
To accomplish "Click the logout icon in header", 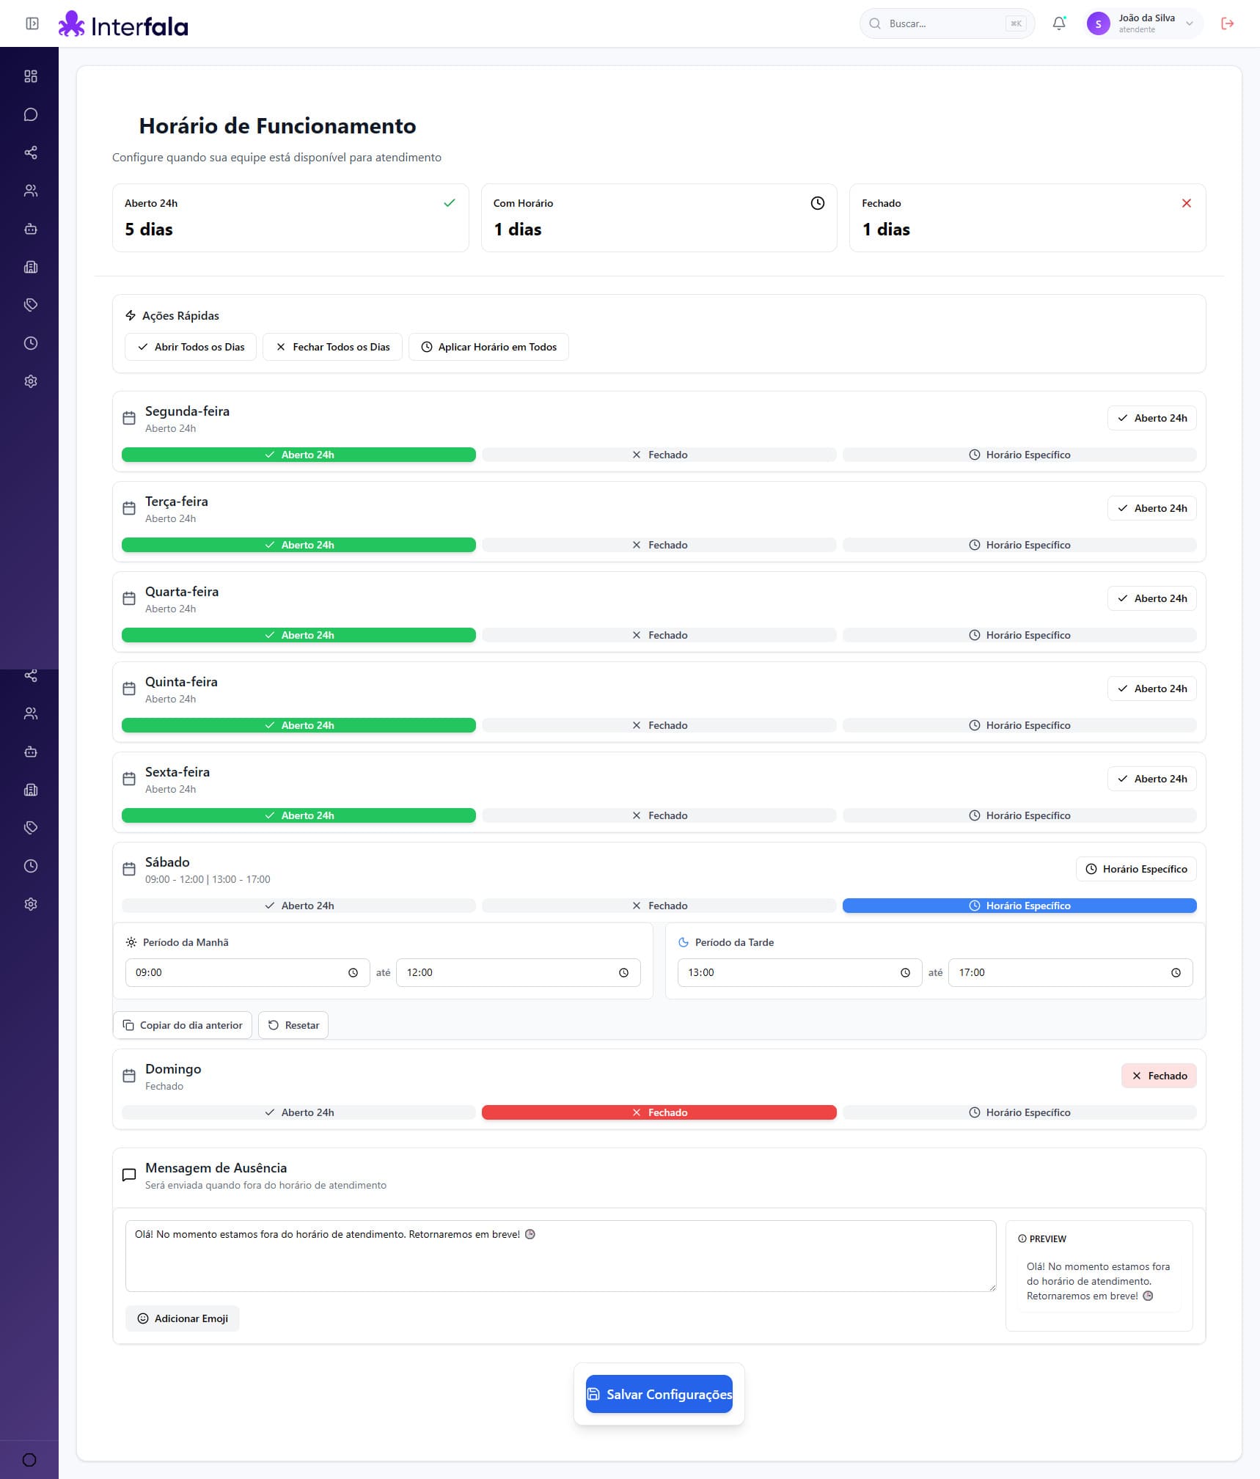I will coord(1227,23).
